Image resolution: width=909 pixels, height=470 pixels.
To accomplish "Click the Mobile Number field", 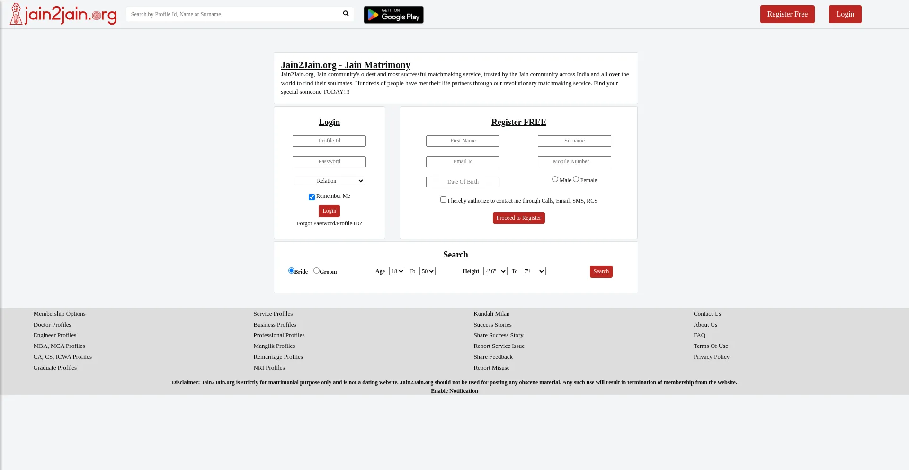I will tap(574, 162).
